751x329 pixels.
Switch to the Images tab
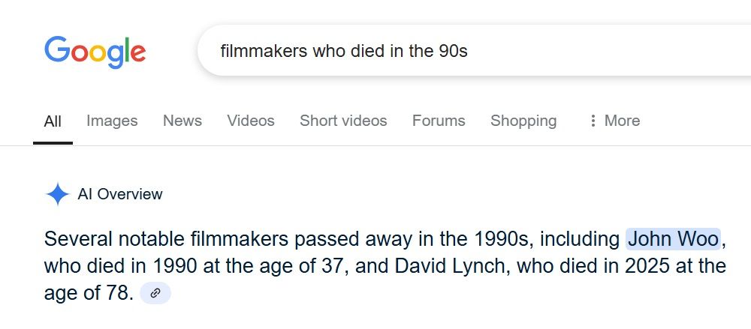112,121
